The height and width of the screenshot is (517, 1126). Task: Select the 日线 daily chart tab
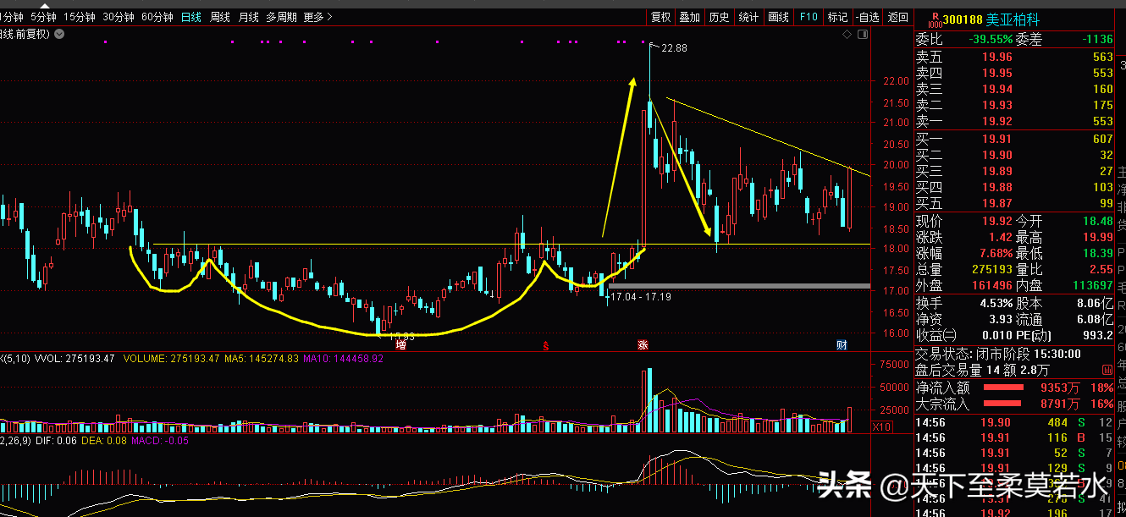tap(191, 17)
